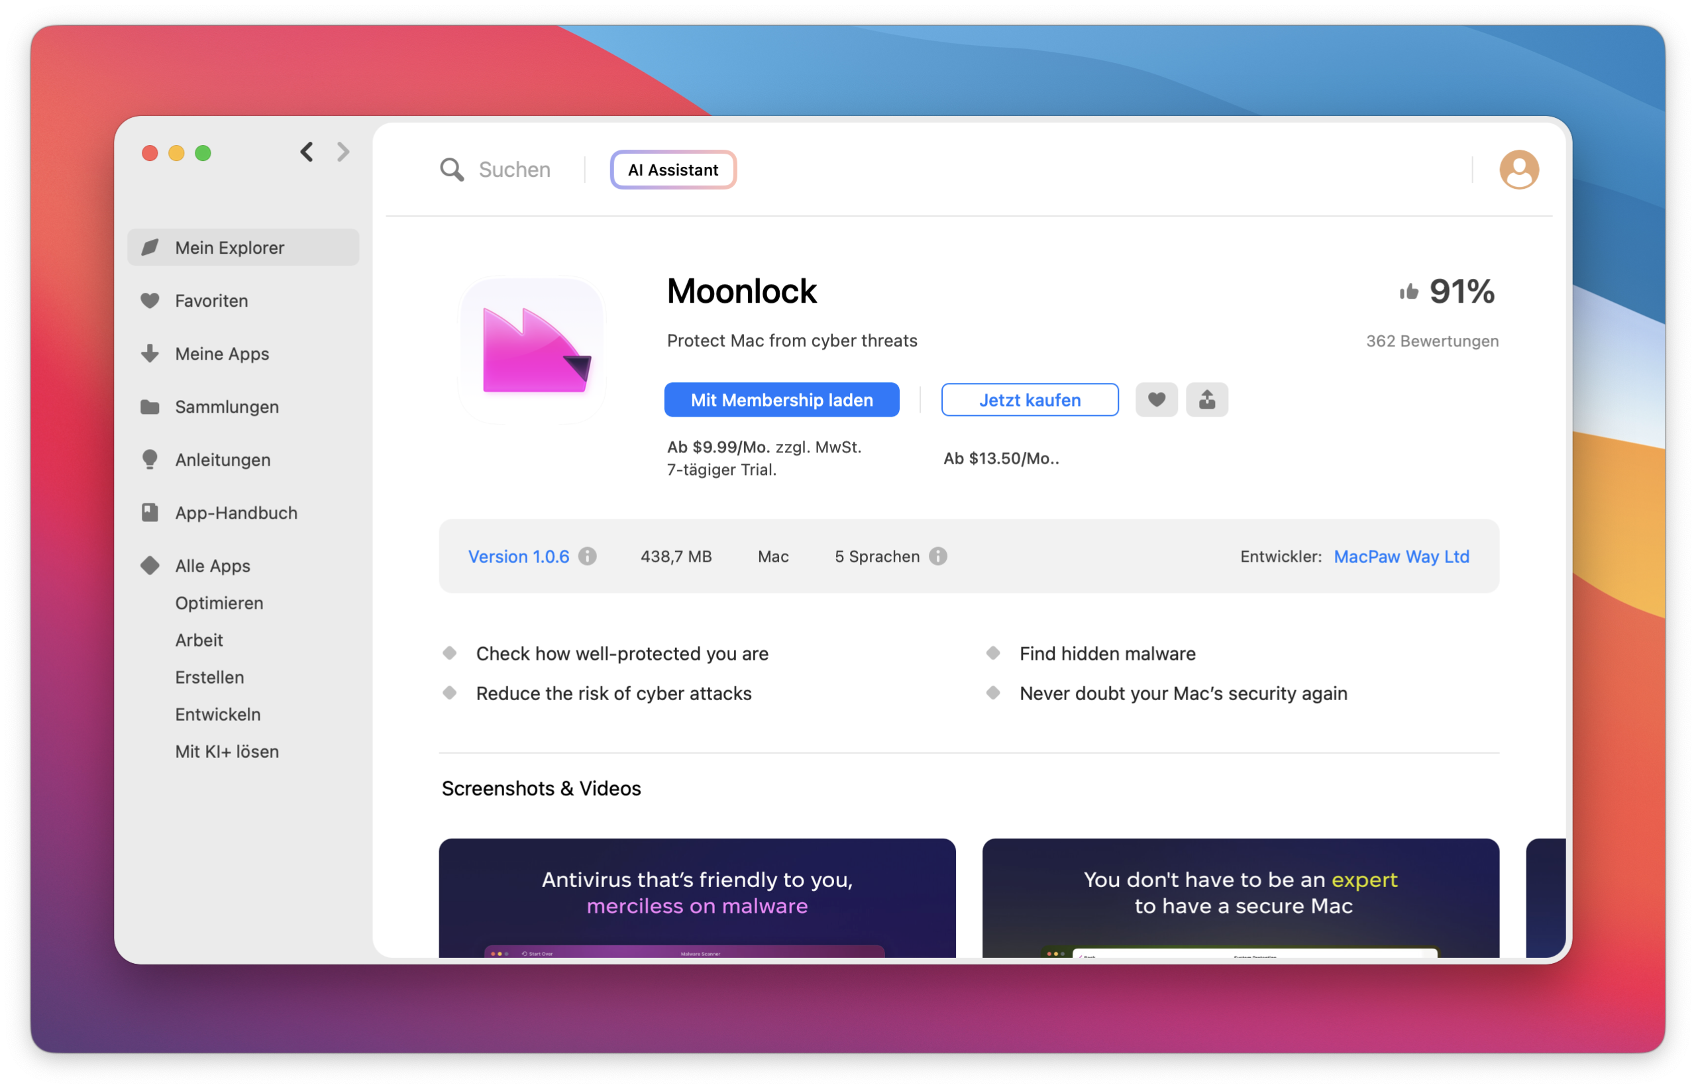Image resolution: width=1696 pixels, height=1089 pixels.
Task: Share Moonlock using the share icon
Action: pyautogui.click(x=1207, y=399)
